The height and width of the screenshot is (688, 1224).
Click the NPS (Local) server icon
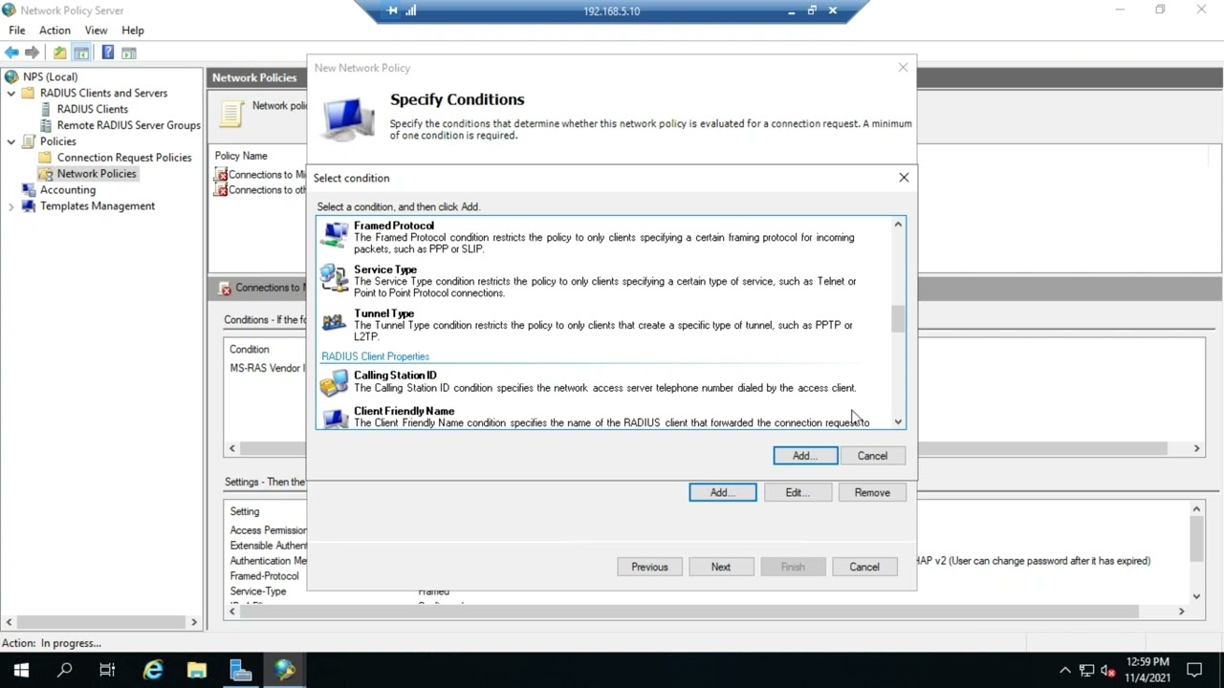(x=11, y=76)
